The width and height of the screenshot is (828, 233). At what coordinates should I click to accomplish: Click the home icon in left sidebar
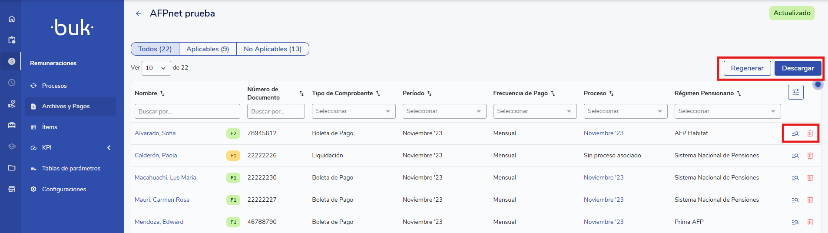12,19
